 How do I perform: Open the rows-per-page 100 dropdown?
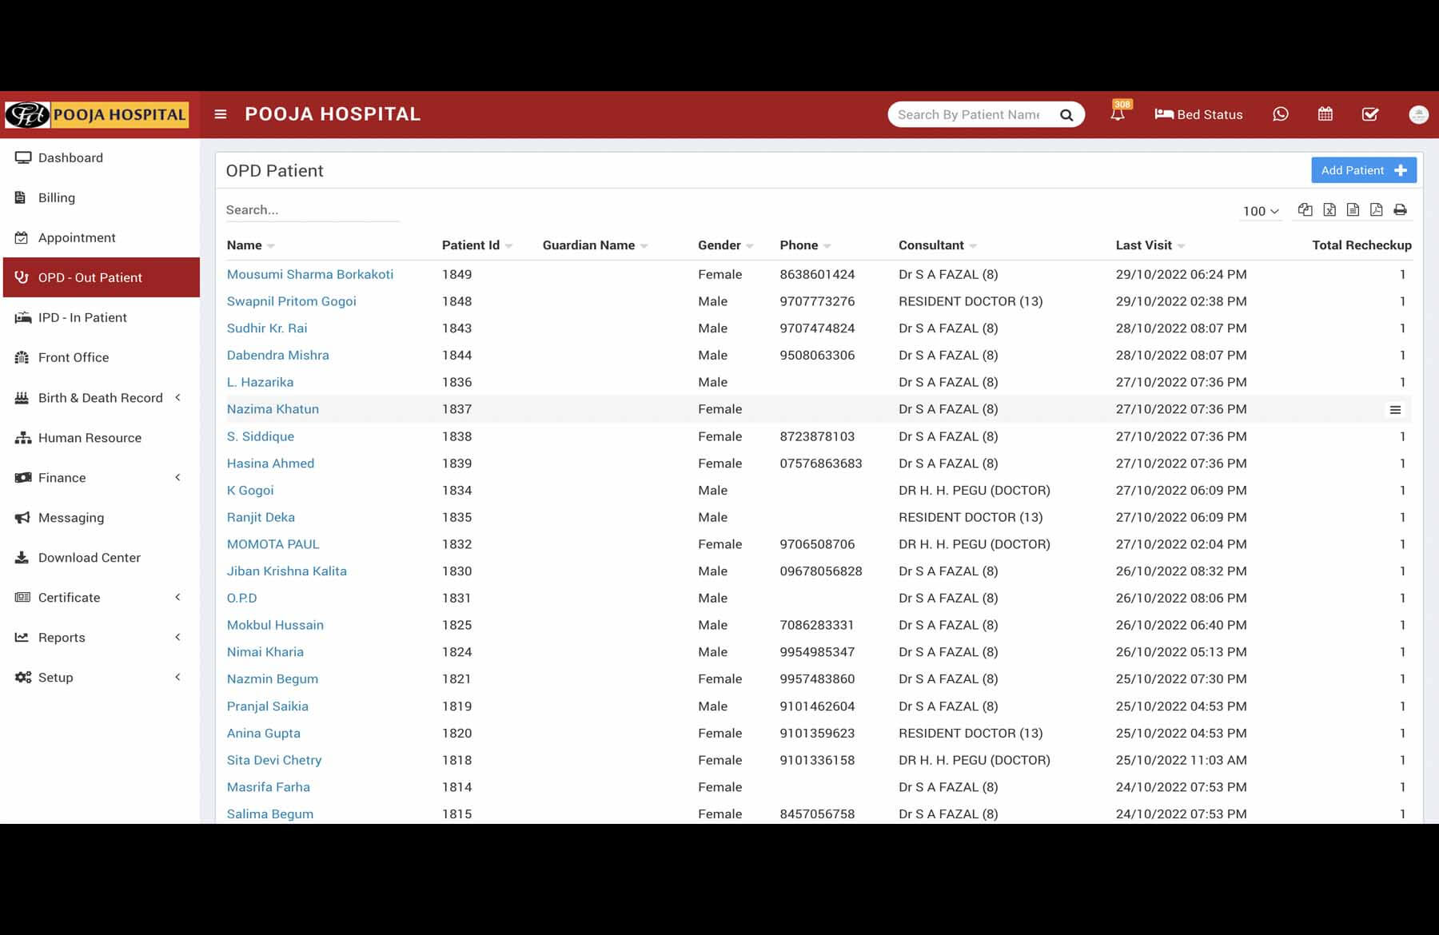coord(1260,211)
